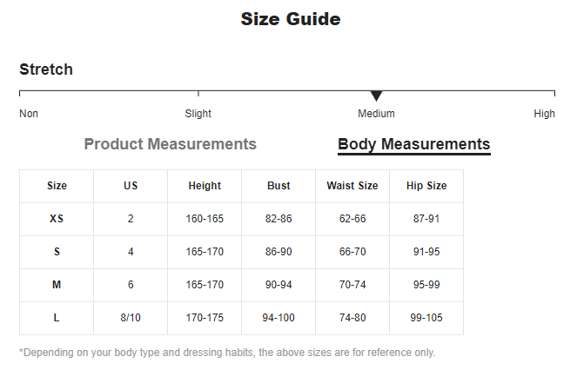577x383 pixels.
Task: Click the Medium stretch label
Action: click(x=376, y=114)
